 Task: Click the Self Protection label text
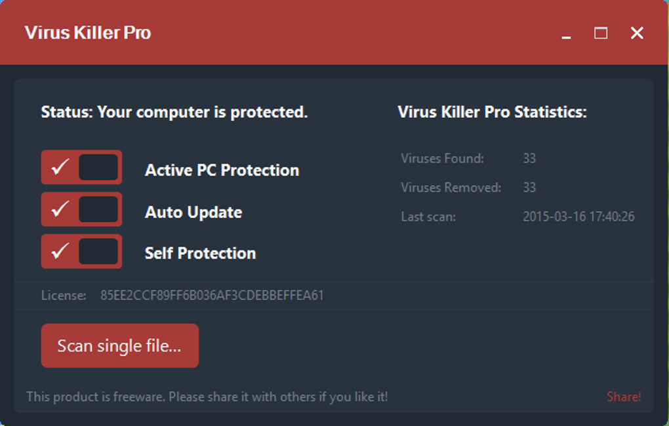pyautogui.click(x=200, y=253)
